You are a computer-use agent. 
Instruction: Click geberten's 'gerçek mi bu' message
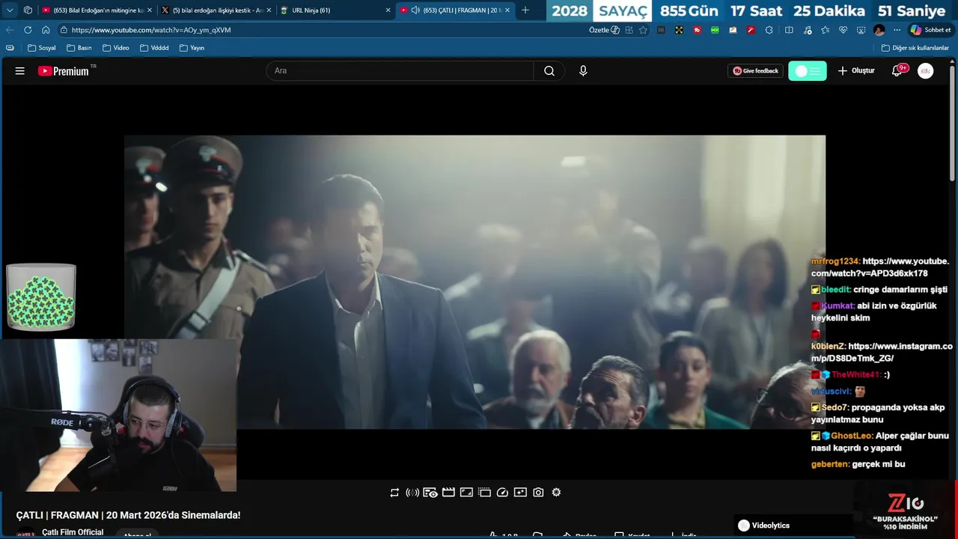858,464
